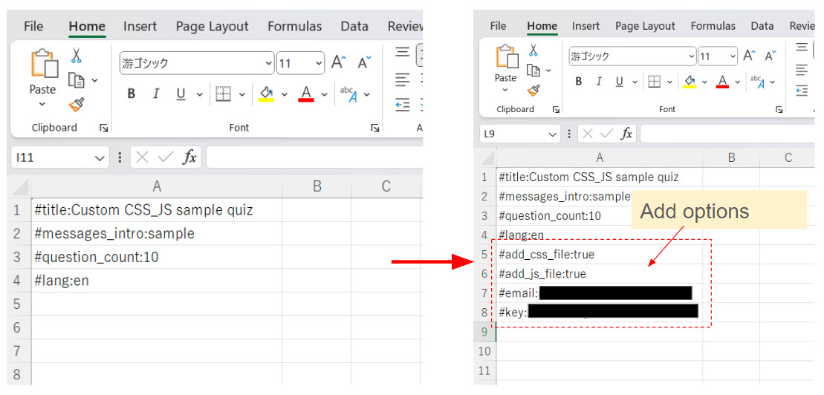Image resolution: width=824 pixels, height=395 pixels.
Task: Click formula bar input in left Excel window
Action: (314, 157)
